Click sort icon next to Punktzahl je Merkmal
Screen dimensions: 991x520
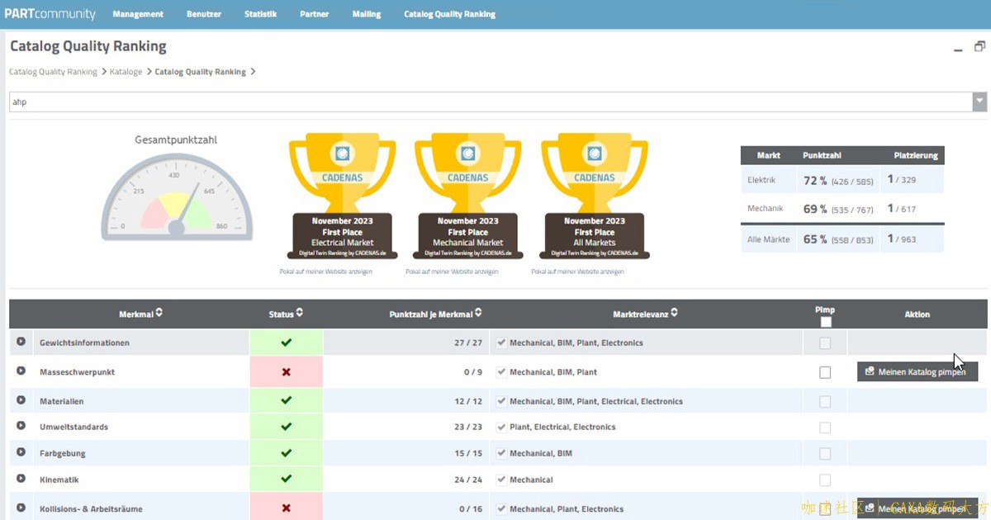click(478, 313)
